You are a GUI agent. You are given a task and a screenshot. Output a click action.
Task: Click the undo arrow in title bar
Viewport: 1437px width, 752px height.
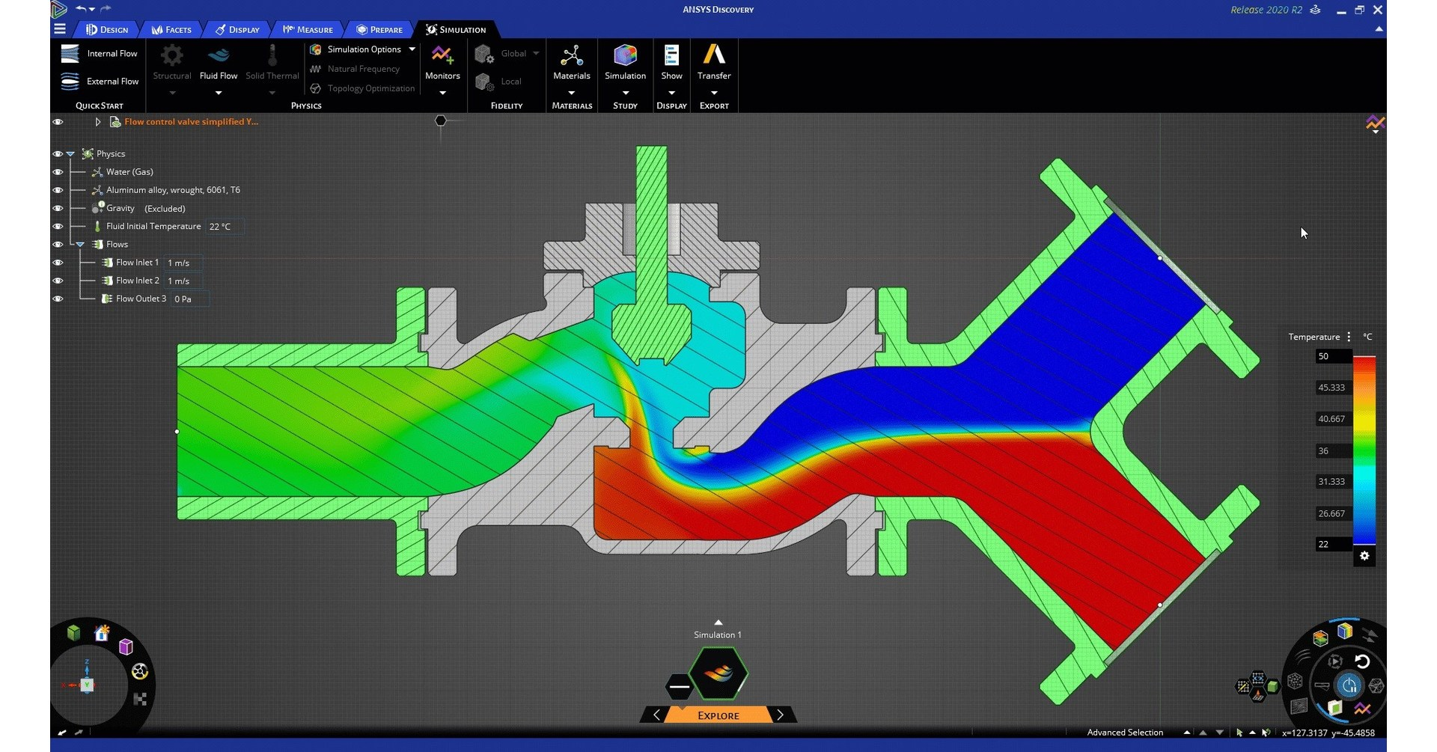80,8
